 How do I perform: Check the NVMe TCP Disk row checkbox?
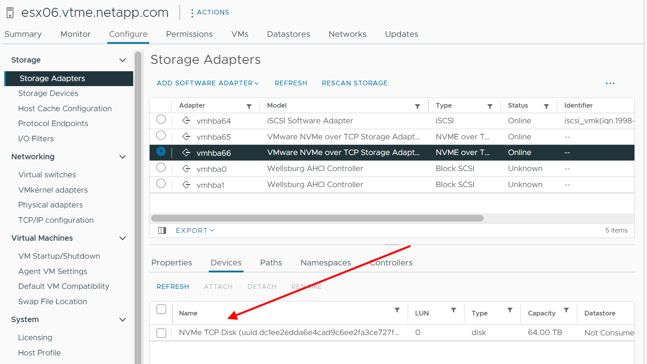point(161,333)
